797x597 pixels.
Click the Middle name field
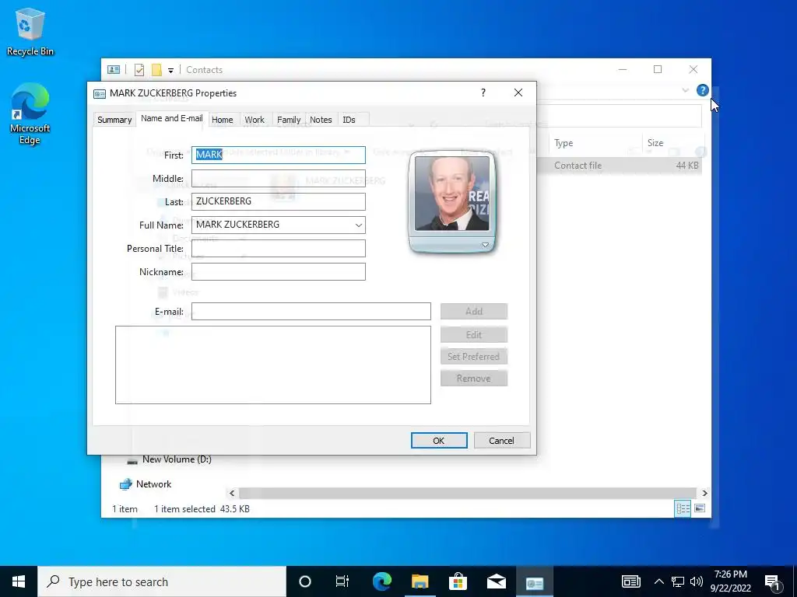point(278,178)
